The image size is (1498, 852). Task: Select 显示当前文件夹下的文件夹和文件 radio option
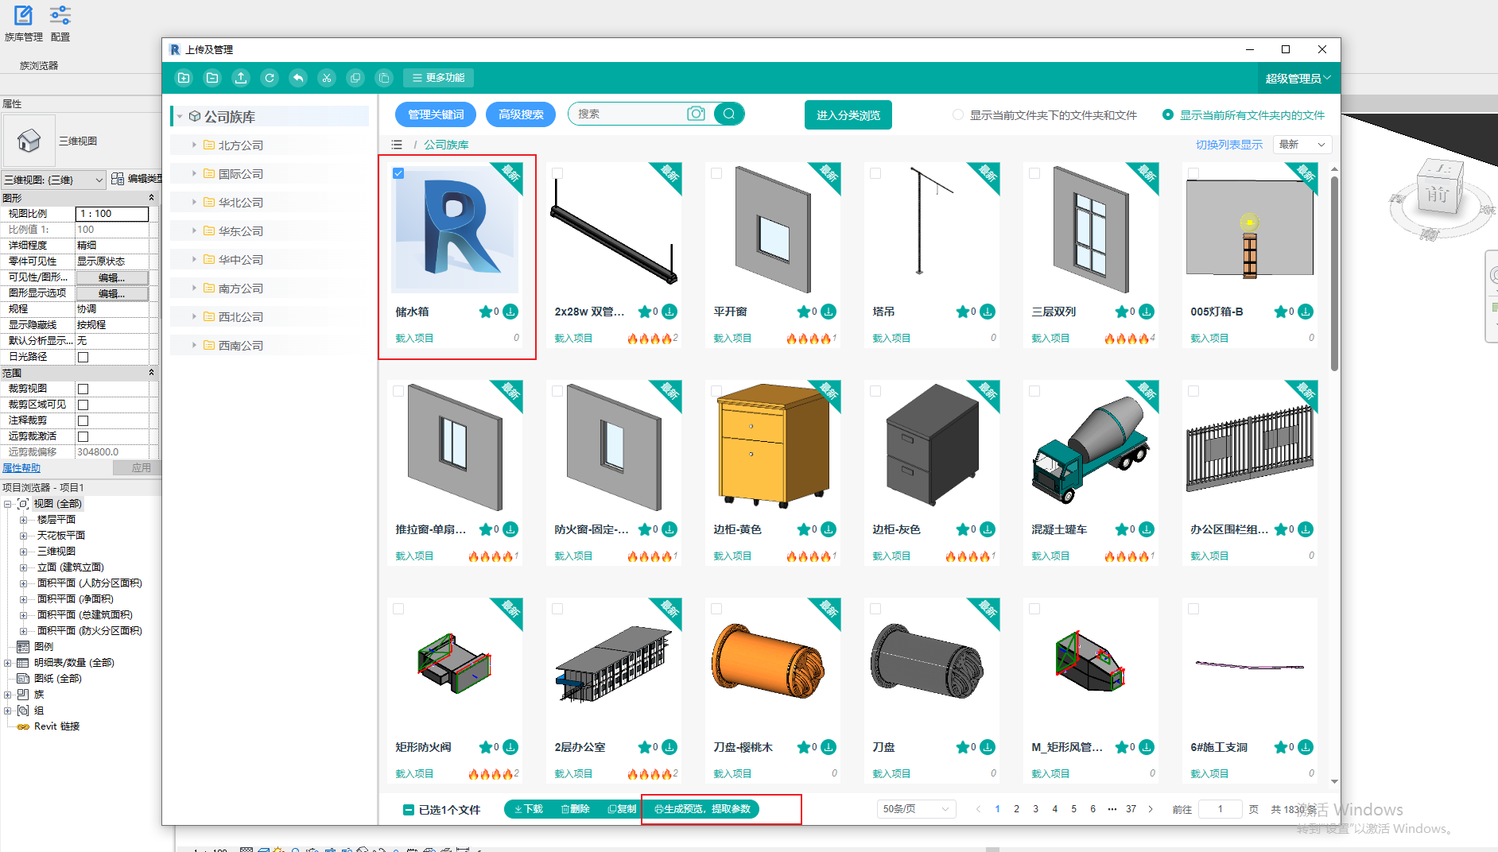tap(958, 115)
